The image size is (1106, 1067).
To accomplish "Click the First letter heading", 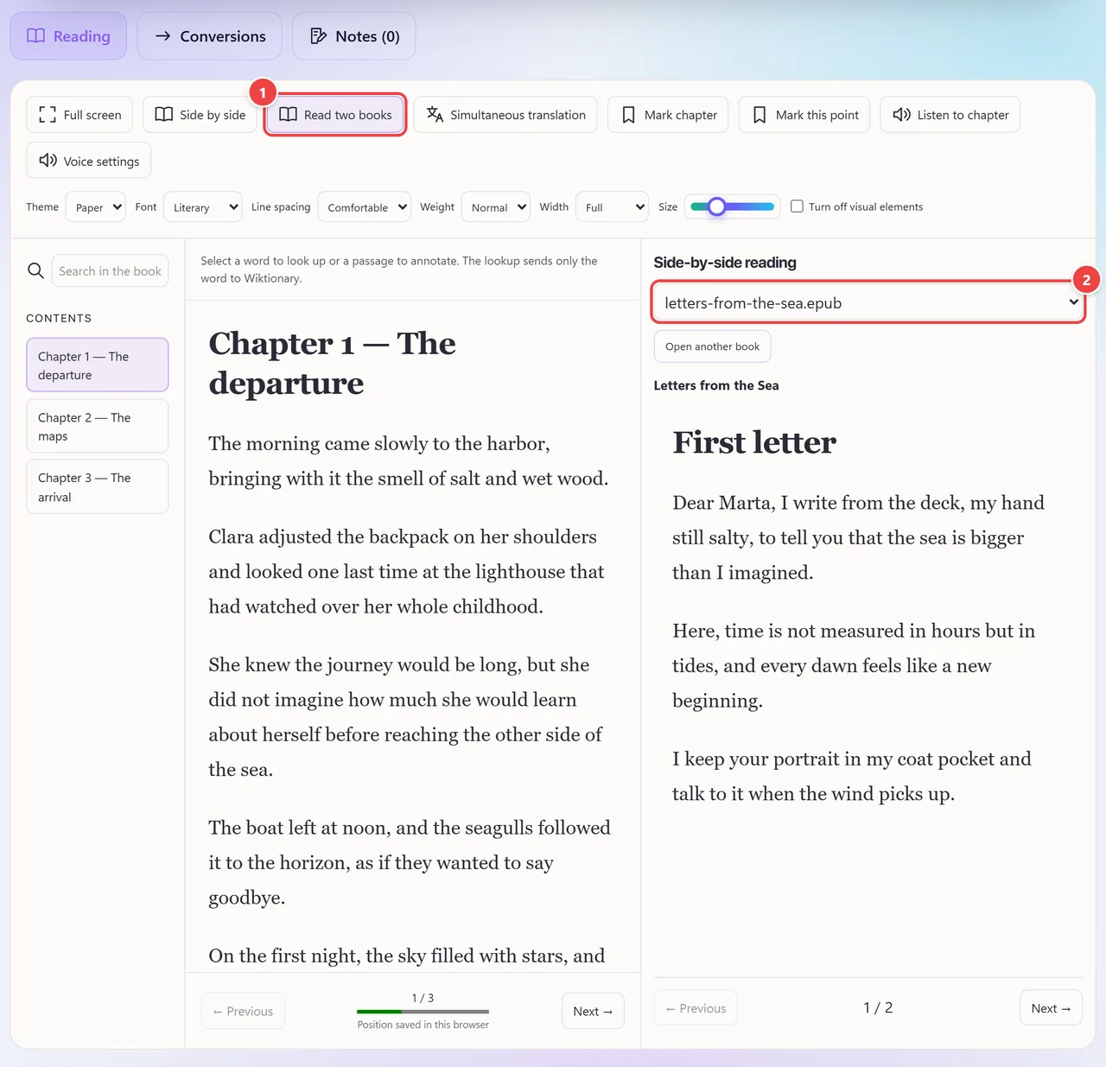I will [x=754, y=442].
